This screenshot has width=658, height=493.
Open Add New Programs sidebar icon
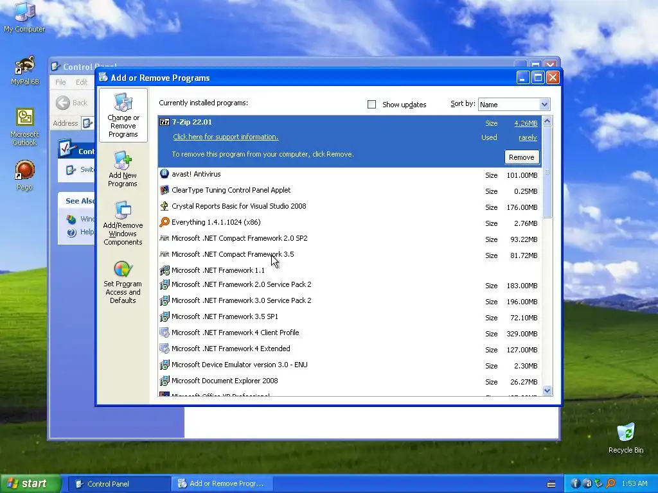point(123,169)
